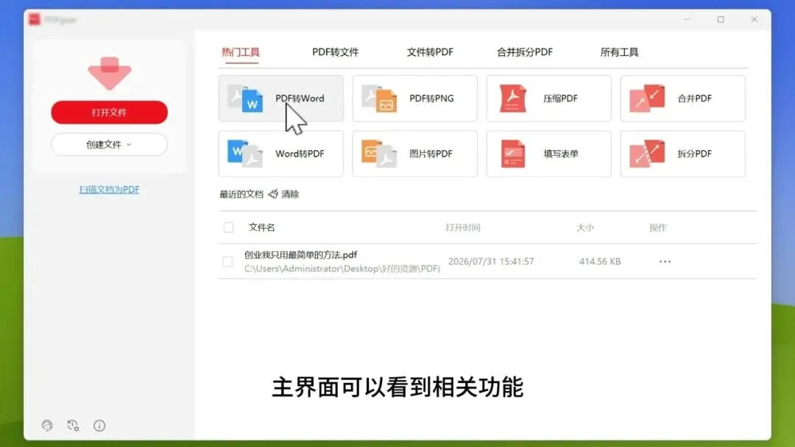Viewport: 795px width, 447px height.
Task: Click the red download arrow icon
Action: (110, 74)
